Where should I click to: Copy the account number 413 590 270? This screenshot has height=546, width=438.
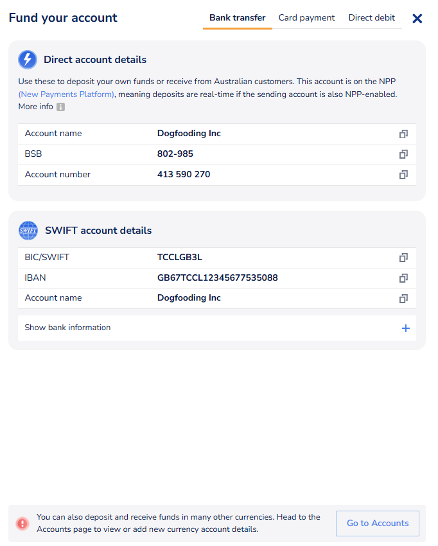click(x=403, y=175)
